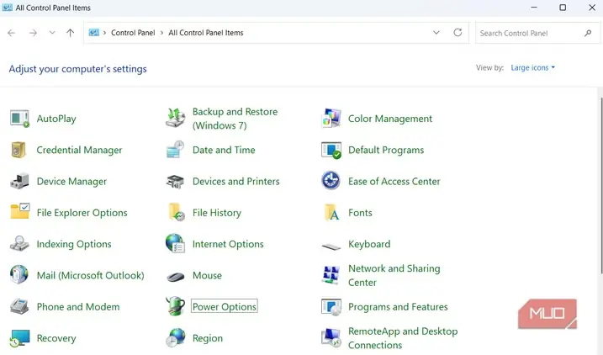Open the Internet Options globe icon

point(176,243)
